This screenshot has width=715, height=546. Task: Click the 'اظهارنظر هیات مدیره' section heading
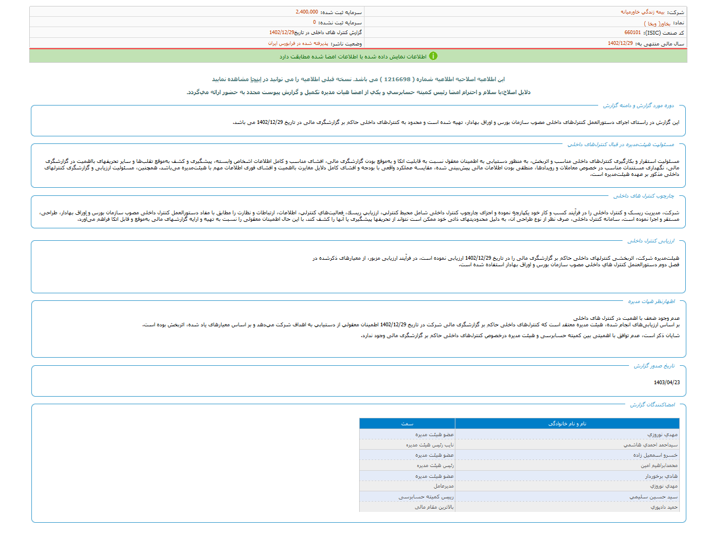[x=651, y=301]
